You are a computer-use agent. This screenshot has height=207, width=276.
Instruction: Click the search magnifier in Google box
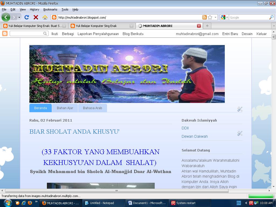272,17
